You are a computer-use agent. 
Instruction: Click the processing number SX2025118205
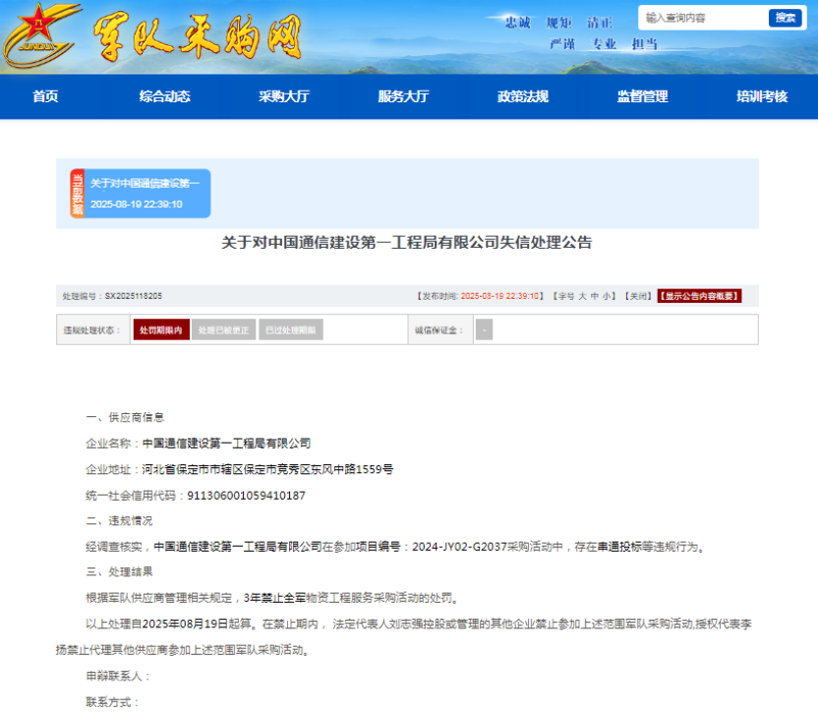(134, 296)
